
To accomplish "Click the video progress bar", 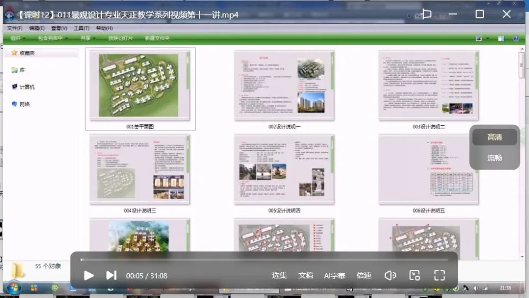I will pyautogui.click(x=263, y=259).
